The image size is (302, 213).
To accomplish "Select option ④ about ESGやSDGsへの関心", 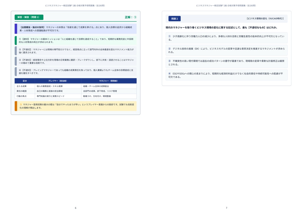I will click(x=226, y=75).
